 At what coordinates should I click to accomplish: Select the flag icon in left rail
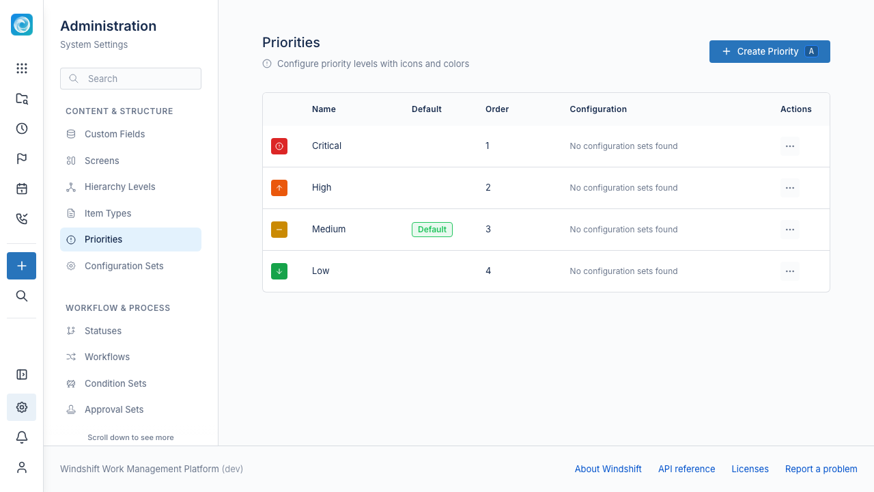click(x=22, y=159)
